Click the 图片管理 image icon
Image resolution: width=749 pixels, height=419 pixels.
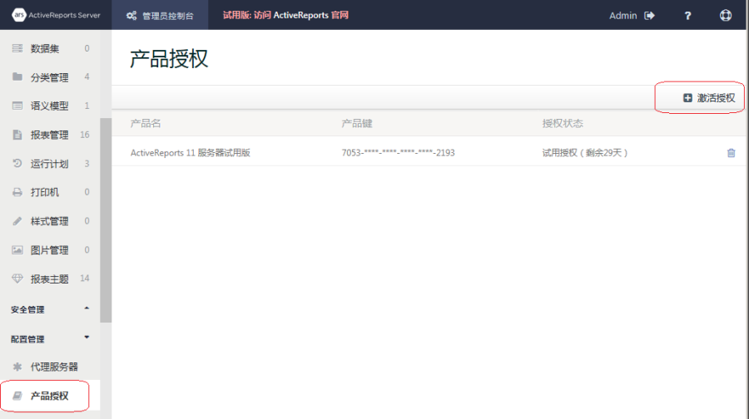pyautogui.click(x=17, y=250)
